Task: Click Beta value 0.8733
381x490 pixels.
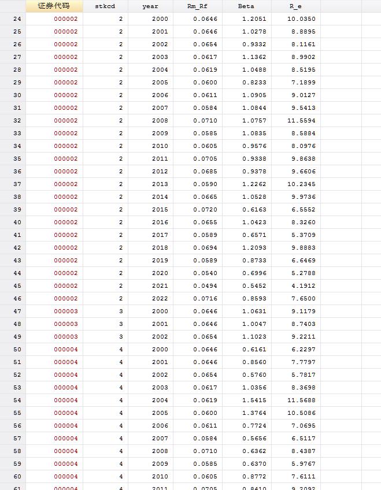Action: (254, 261)
